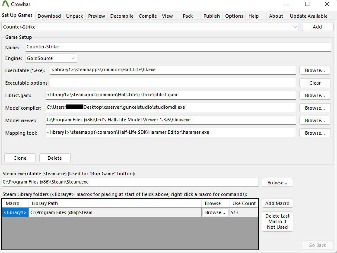The width and height of the screenshot is (337, 253).
Task: Click the LibList.gam path field
Action: point(171,95)
